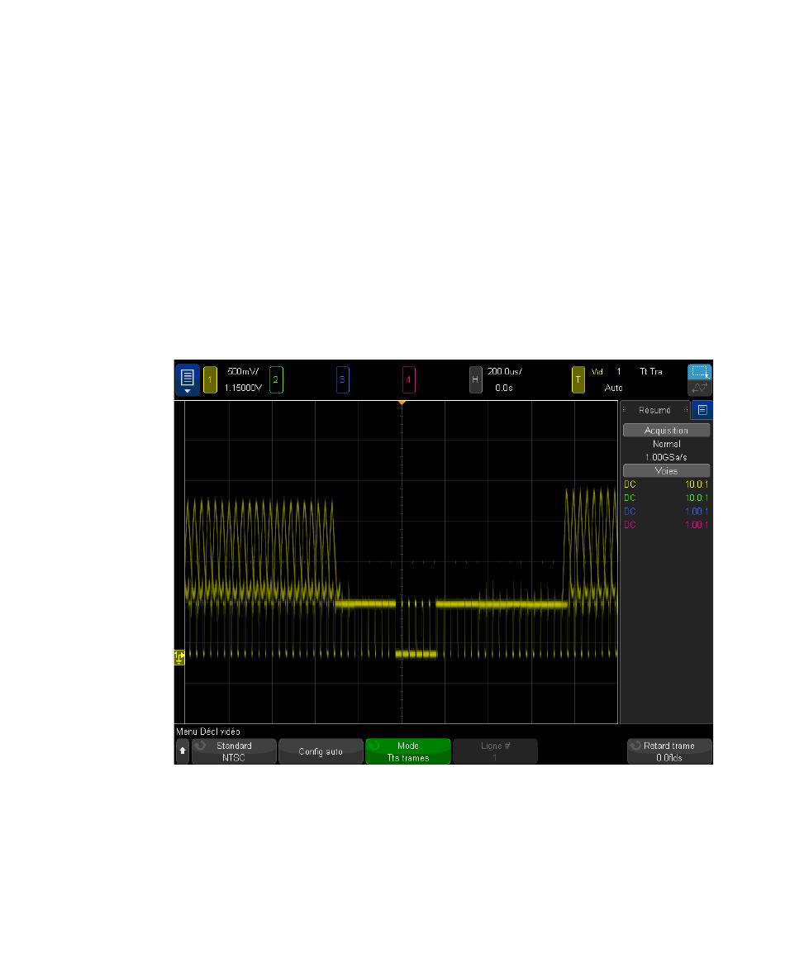785x963 pixels.
Task: Click the Config auto softkey
Action: (x=321, y=751)
